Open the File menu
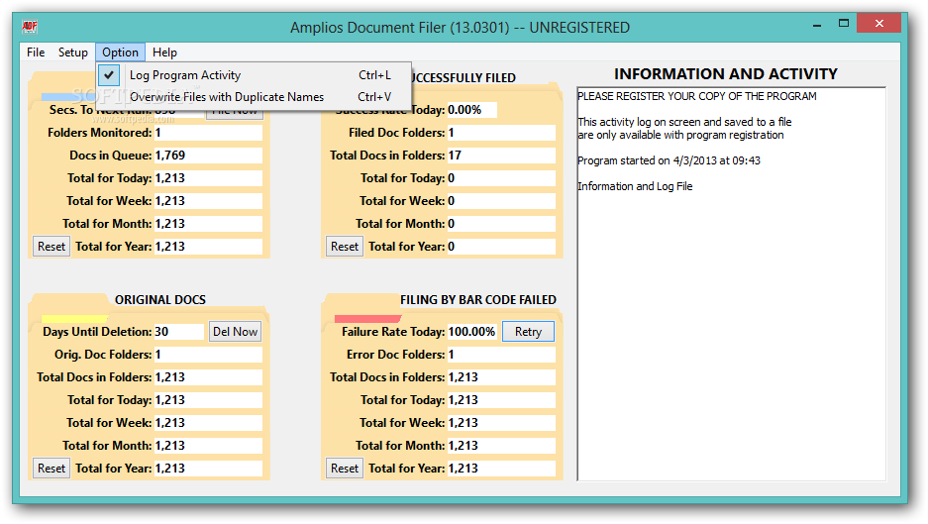Viewport: 928px width, 524px height. [x=36, y=52]
